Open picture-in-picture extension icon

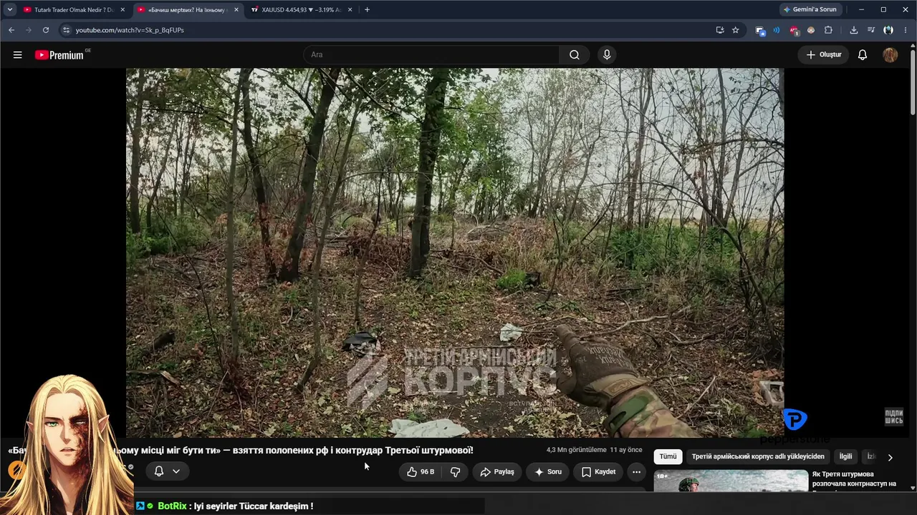760,30
